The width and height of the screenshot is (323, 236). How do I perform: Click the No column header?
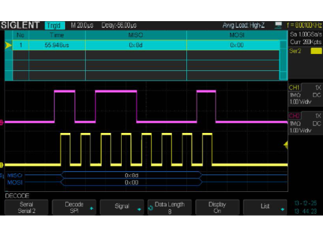[x=20, y=35]
